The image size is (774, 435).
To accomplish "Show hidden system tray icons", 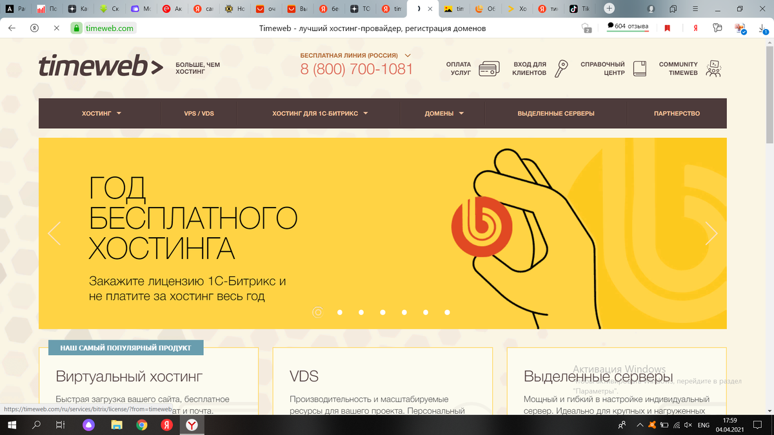I will (639, 425).
